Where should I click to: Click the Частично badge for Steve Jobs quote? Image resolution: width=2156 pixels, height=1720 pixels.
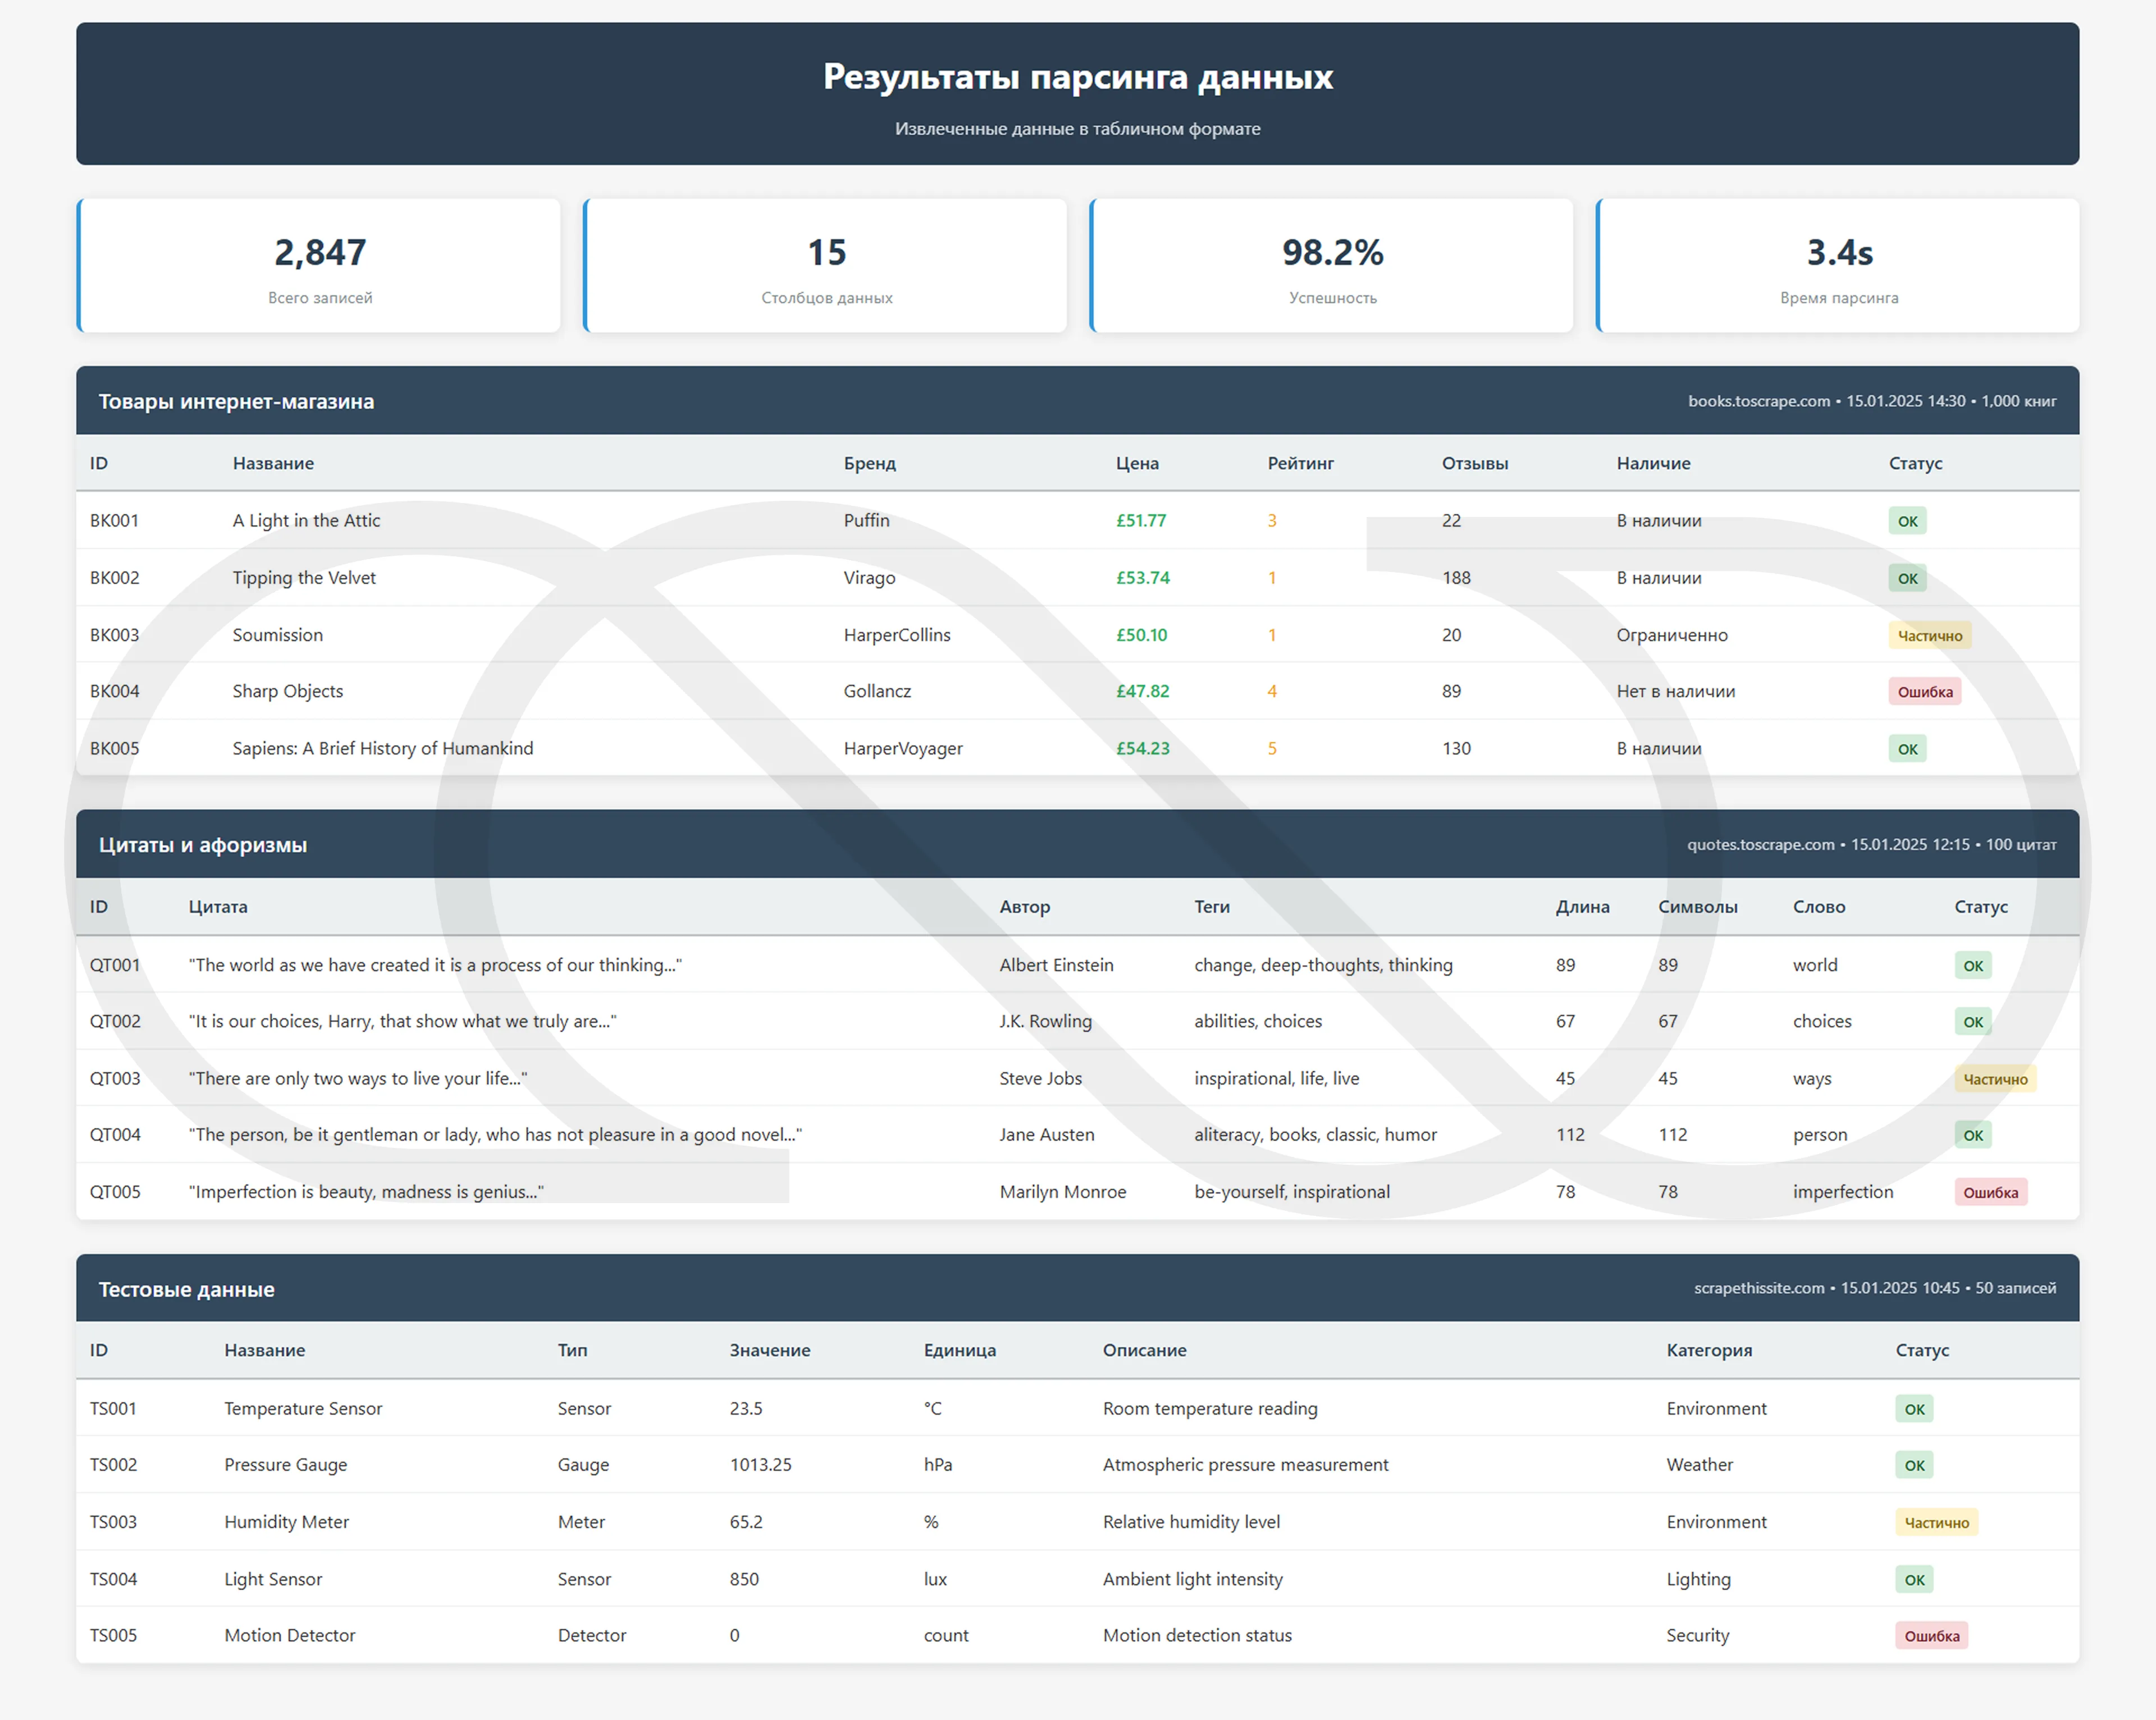click(x=1995, y=1079)
